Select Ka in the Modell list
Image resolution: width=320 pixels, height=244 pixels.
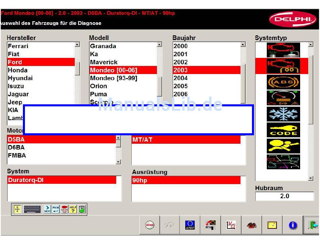[x=123, y=54]
